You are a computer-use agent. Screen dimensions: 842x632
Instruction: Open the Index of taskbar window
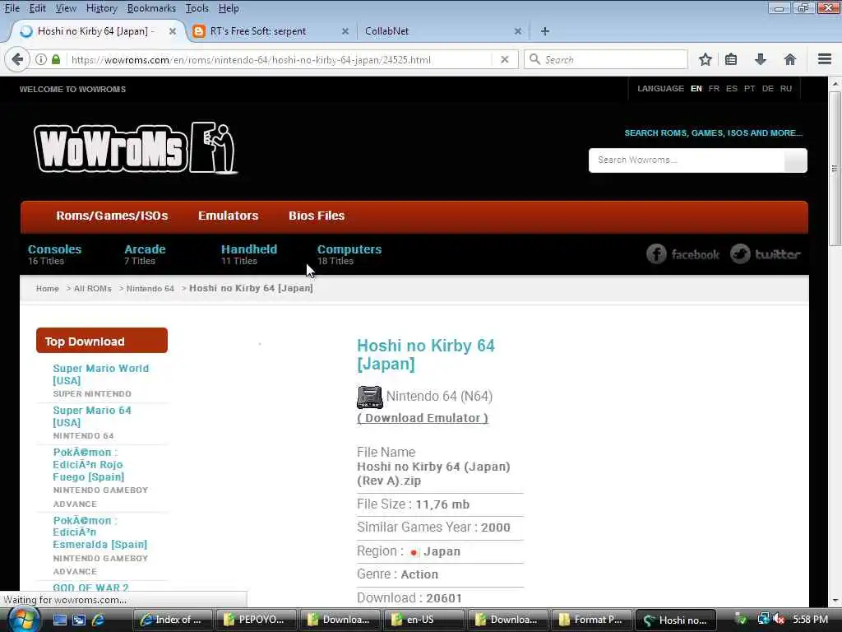pyautogui.click(x=172, y=620)
